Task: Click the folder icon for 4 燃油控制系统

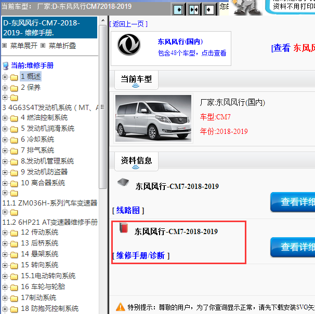Action: [14, 118]
